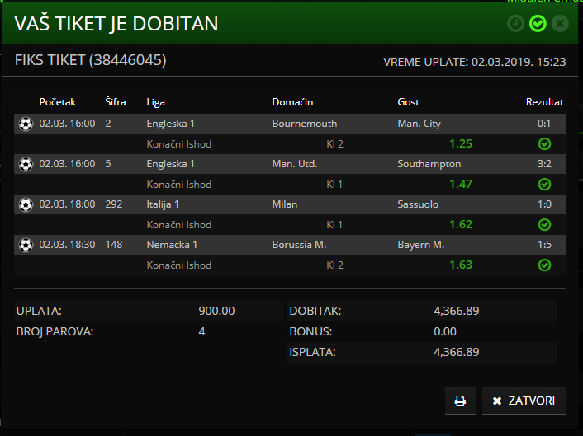
Task: Select the Milan team name
Action: 284,204
